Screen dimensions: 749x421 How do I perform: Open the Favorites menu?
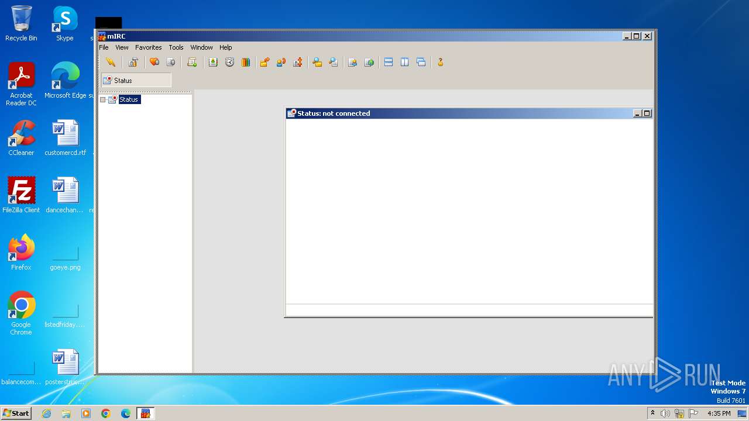click(149, 47)
